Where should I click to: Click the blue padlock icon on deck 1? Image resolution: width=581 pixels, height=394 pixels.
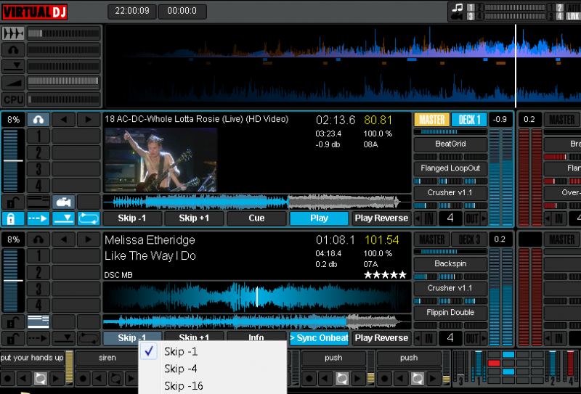[x=12, y=218]
